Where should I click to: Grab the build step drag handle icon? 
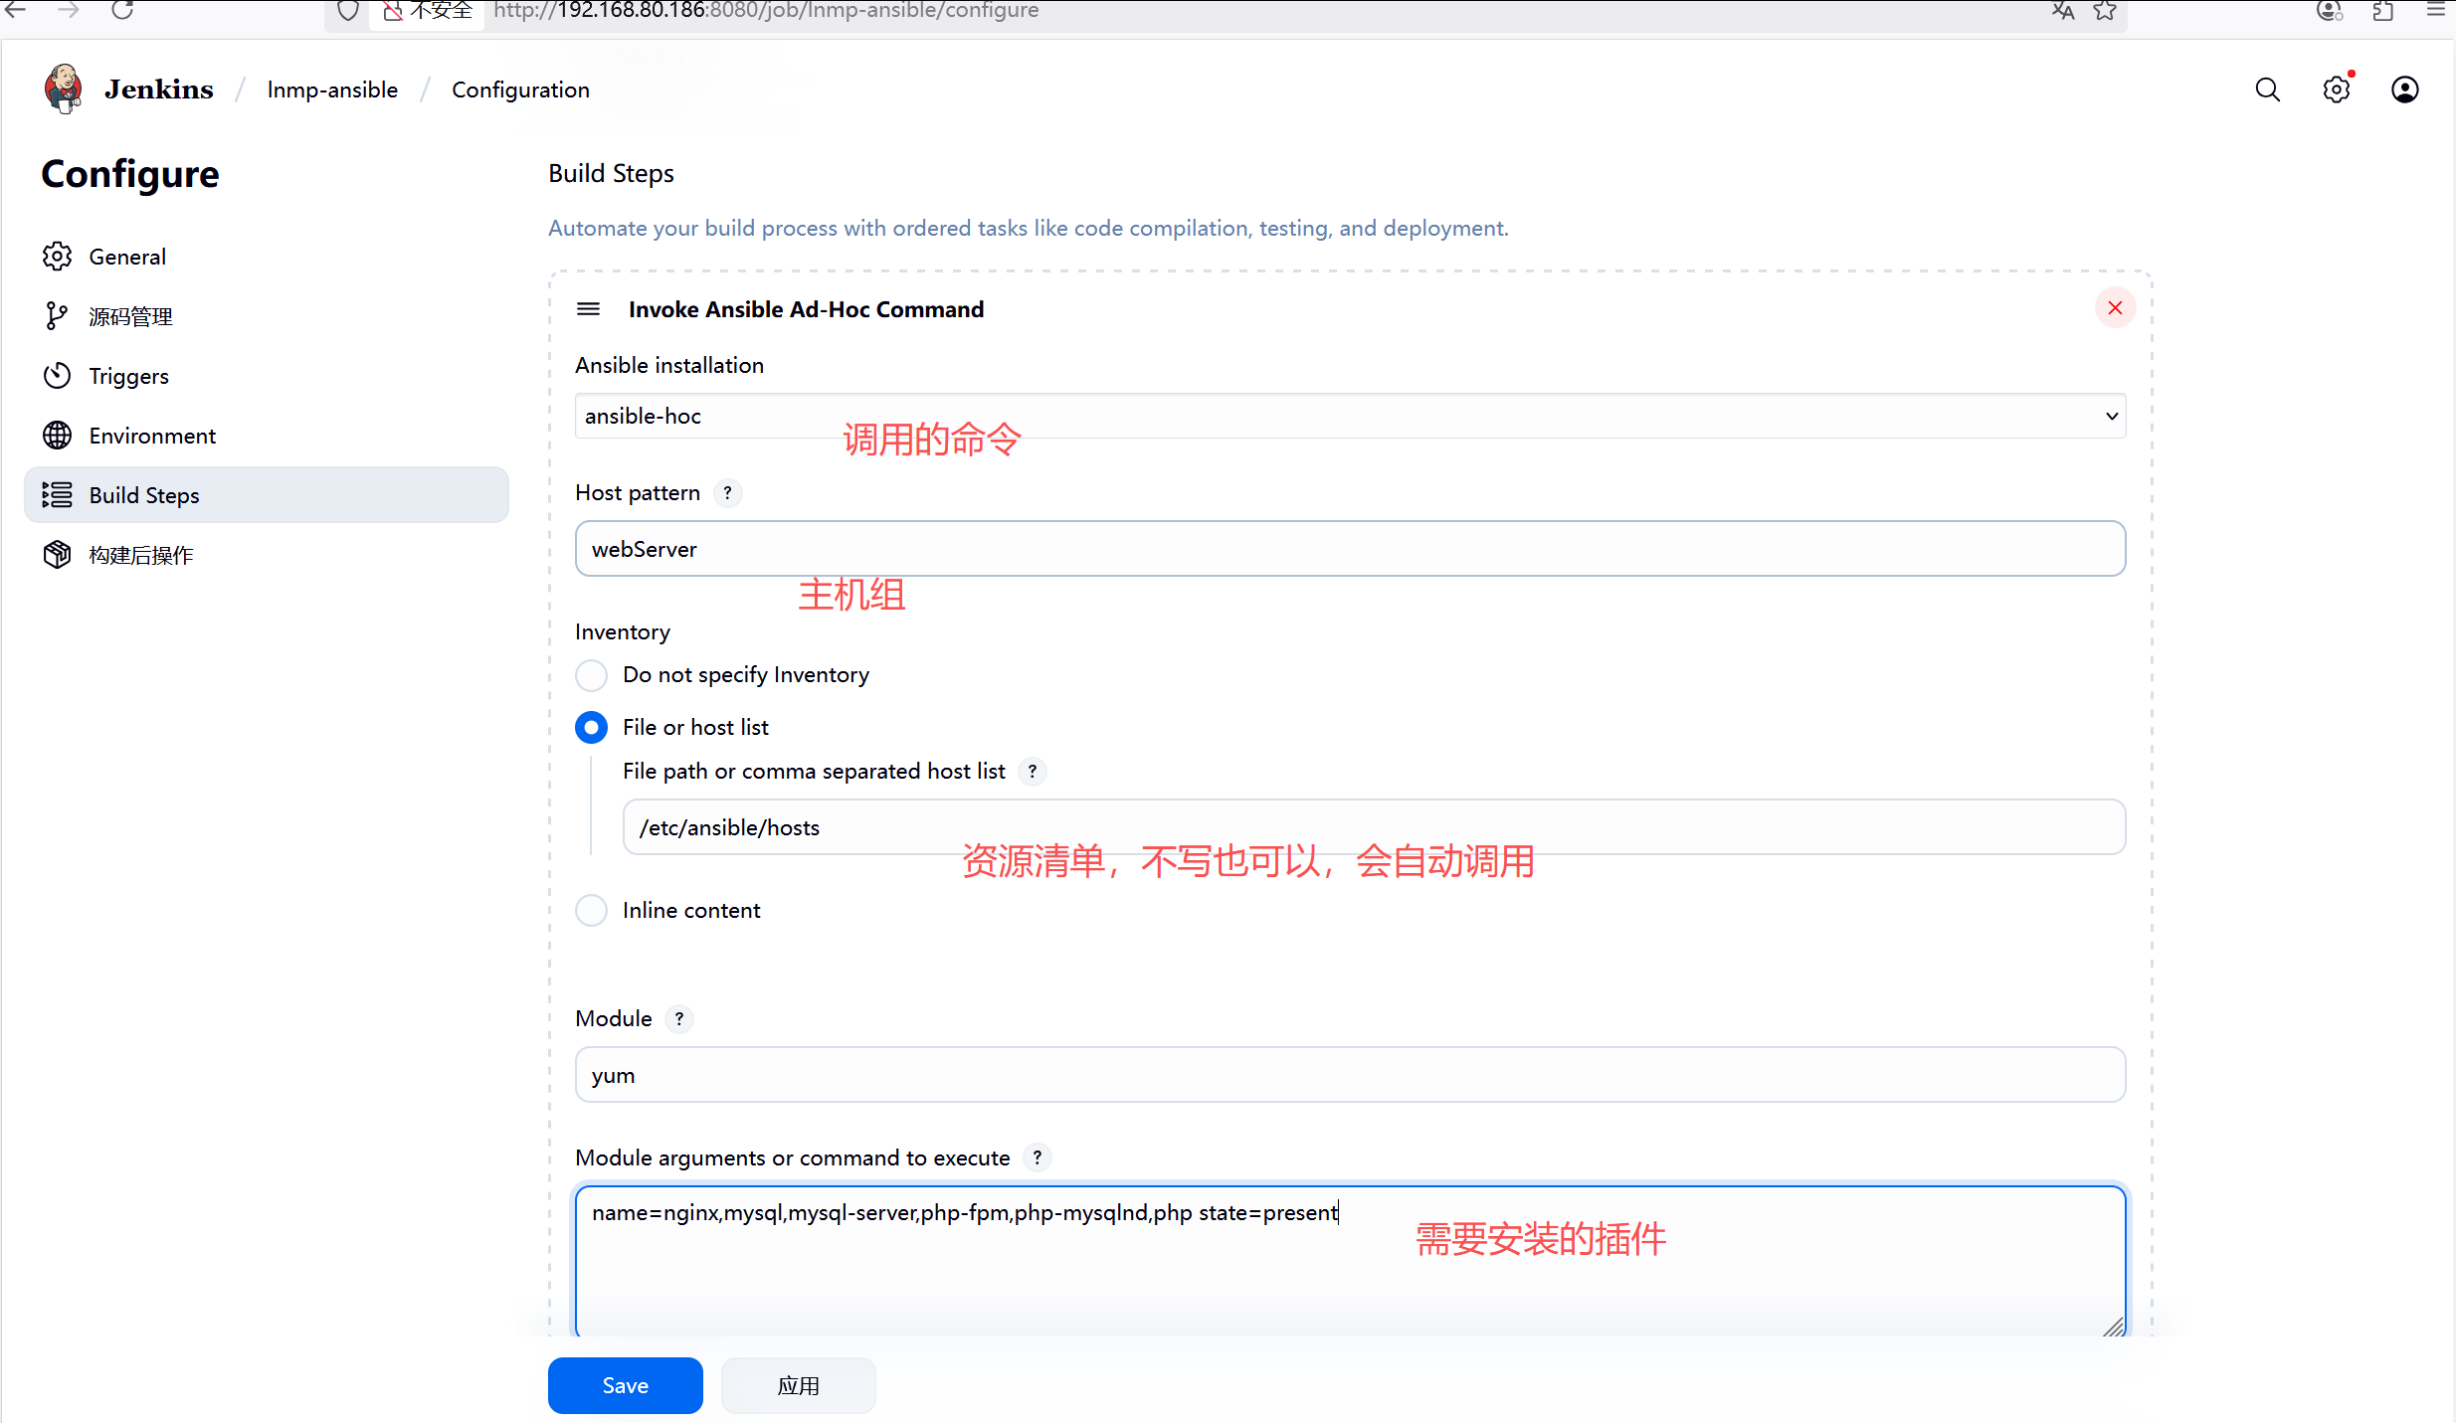pos(588,309)
